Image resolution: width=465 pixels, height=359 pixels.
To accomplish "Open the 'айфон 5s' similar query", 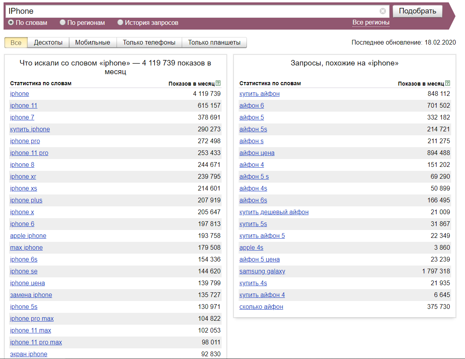I will pos(253,129).
